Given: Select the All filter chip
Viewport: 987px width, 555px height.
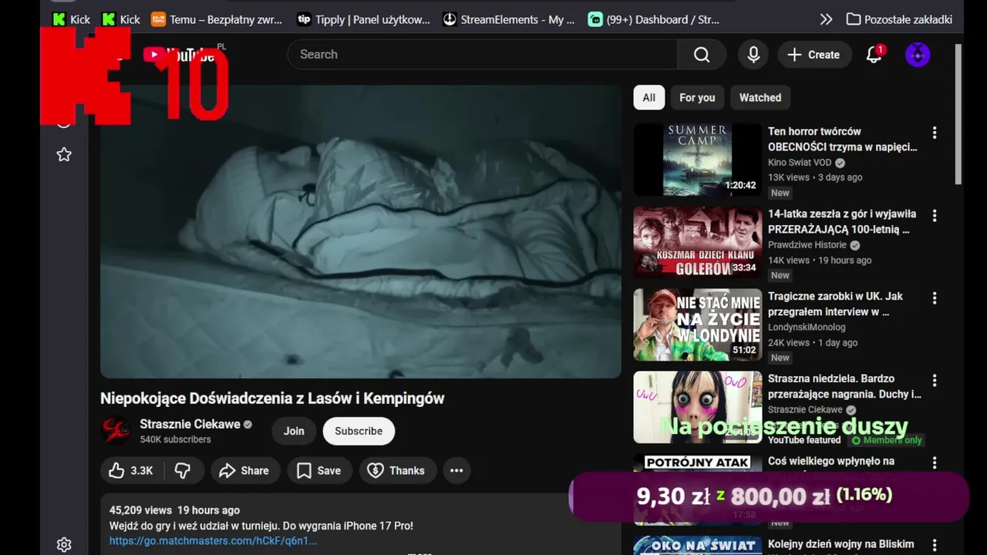Looking at the screenshot, I should click(649, 98).
